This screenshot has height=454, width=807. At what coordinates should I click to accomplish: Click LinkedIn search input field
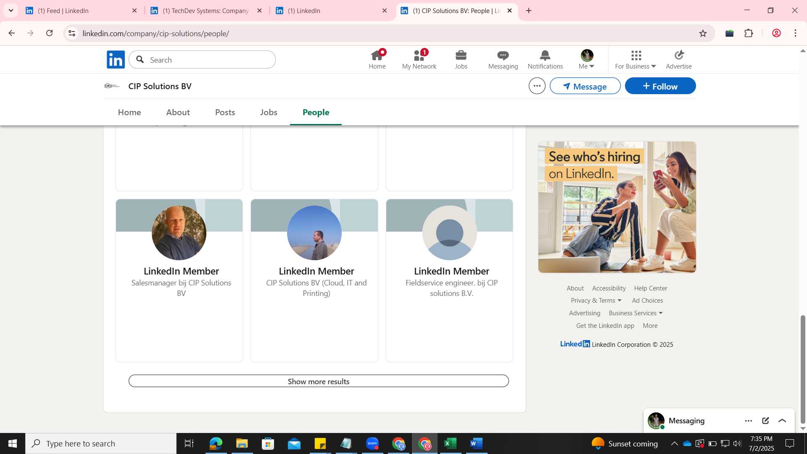[202, 60]
